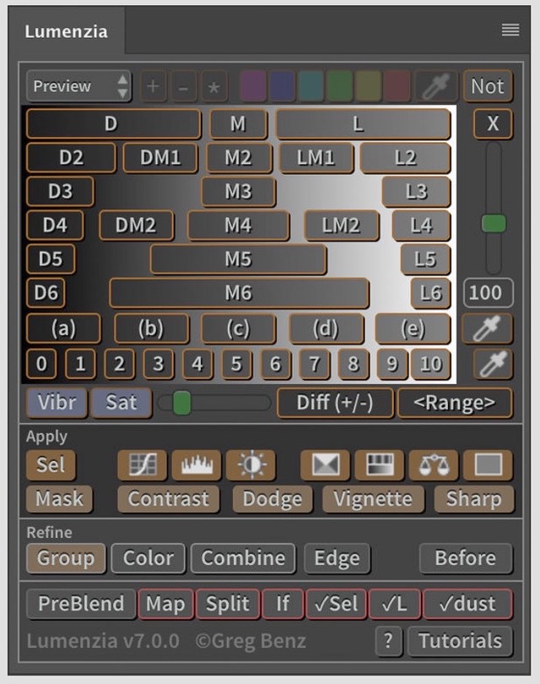Click the Sharp button

pyautogui.click(x=473, y=498)
